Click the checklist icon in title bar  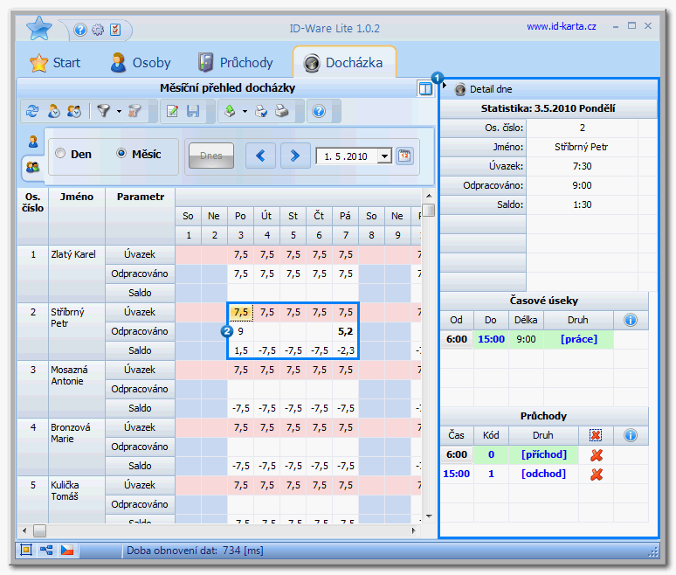tap(115, 30)
